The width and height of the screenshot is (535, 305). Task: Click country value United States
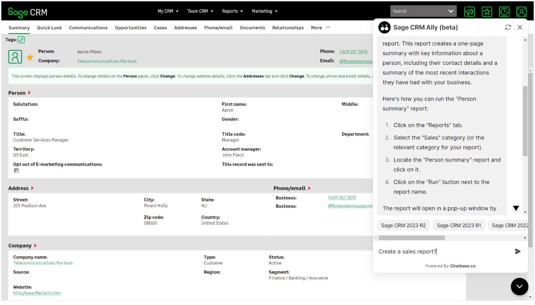click(x=215, y=223)
